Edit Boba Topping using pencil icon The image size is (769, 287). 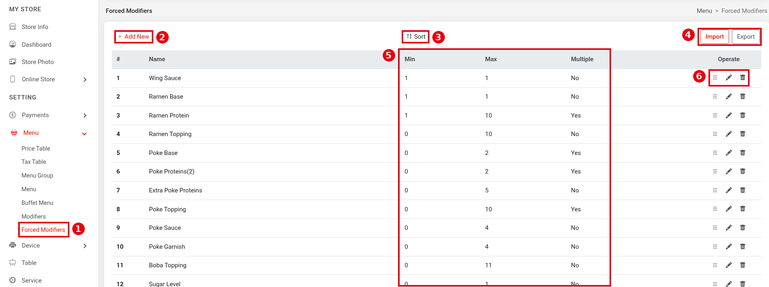(729, 265)
